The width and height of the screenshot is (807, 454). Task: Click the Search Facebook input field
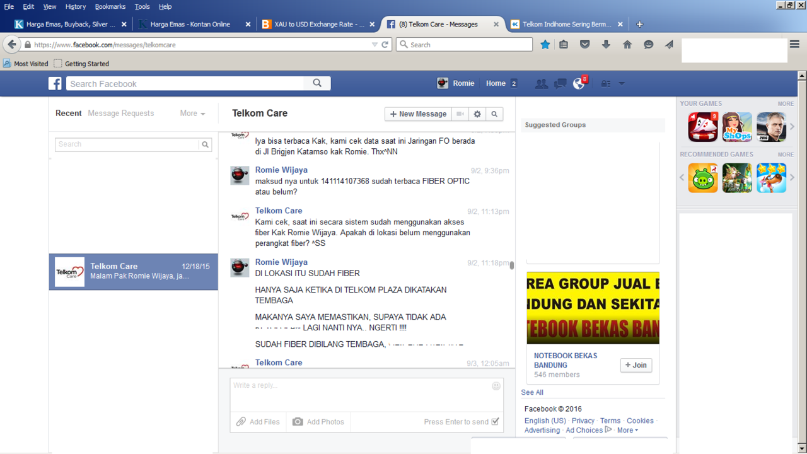pyautogui.click(x=185, y=83)
